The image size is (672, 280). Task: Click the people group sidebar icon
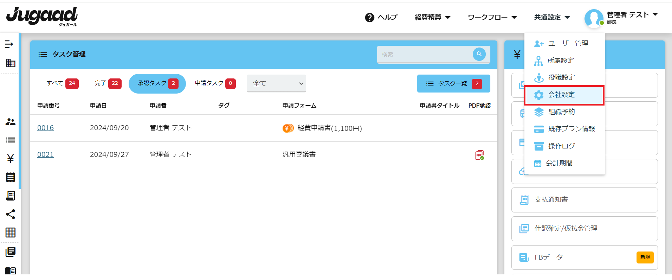pyautogui.click(x=10, y=122)
